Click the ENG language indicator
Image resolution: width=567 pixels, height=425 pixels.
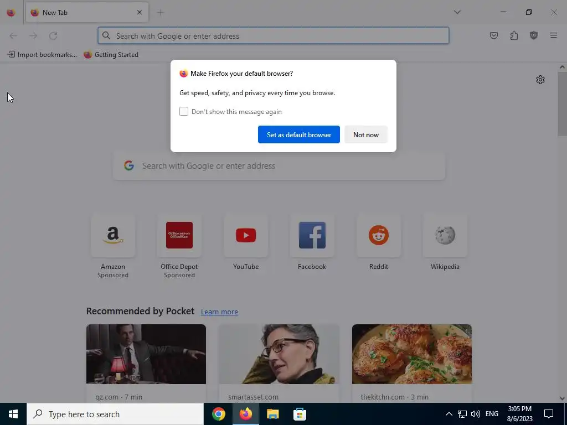(492, 414)
